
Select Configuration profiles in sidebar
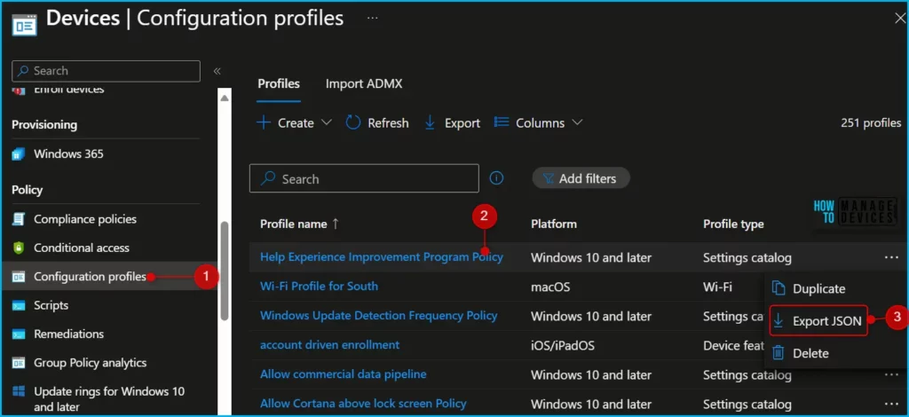point(90,277)
